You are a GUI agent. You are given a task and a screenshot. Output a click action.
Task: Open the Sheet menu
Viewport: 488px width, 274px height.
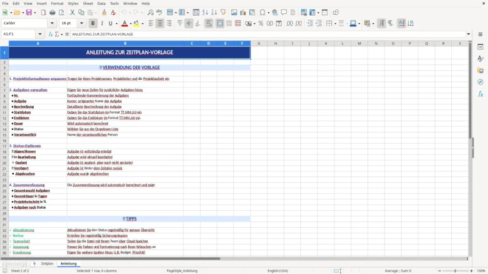coord(88,3)
